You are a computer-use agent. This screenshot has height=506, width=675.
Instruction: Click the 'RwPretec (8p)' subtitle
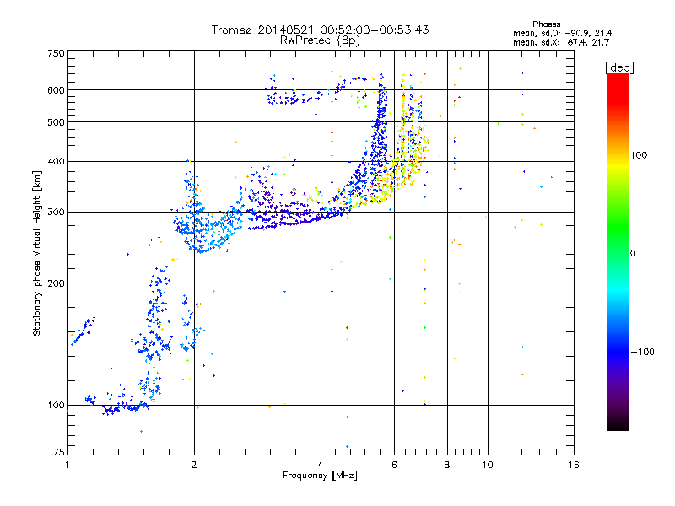coord(320,40)
